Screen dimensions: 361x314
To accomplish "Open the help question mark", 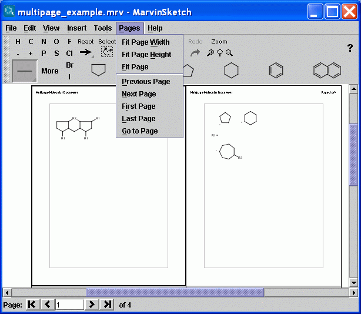I will (x=350, y=48).
